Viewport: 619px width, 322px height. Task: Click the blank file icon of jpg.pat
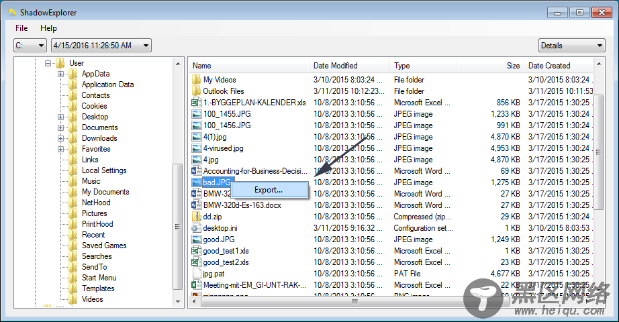196,274
